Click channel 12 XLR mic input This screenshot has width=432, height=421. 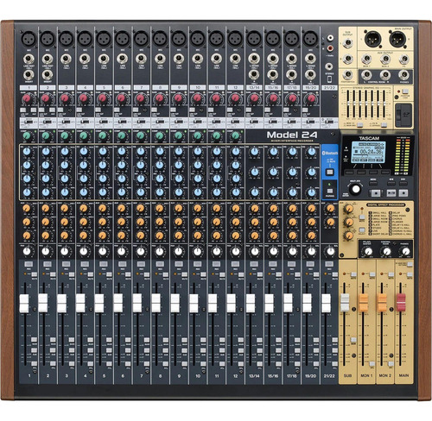(235, 38)
